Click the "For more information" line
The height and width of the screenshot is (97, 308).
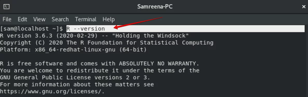(77, 84)
